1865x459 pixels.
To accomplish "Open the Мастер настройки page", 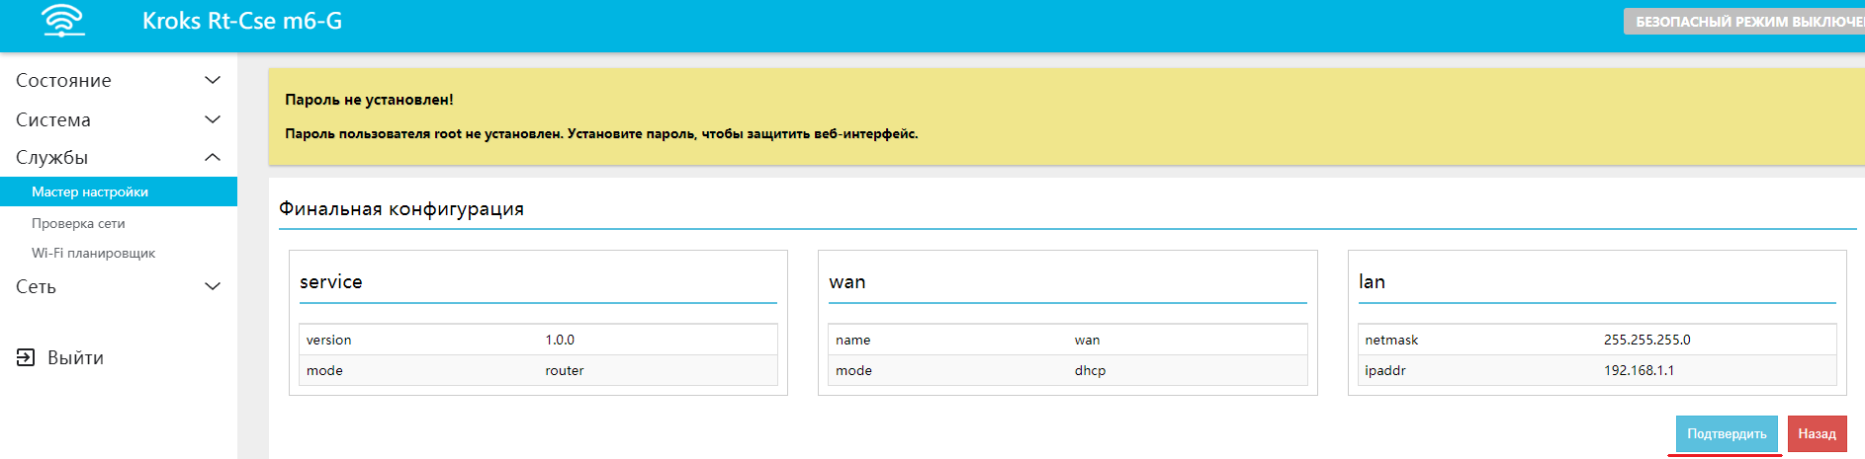I will click(90, 191).
